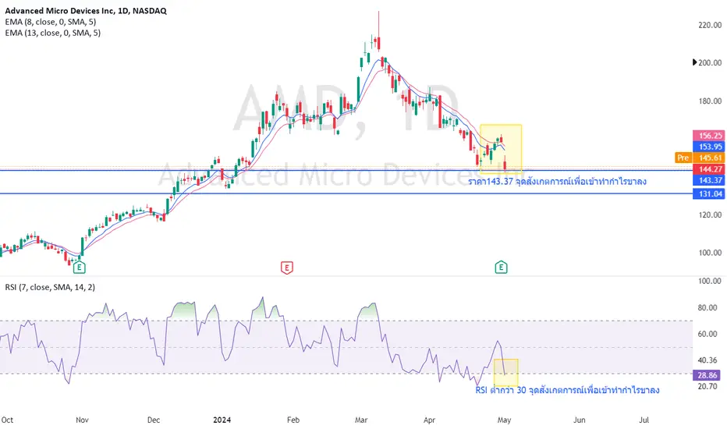Click the May label on time axis
Screen dimensions: 727x429
[x=504, y=420]
